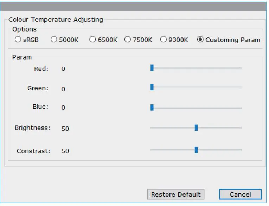Click the Cancel button
Viewport: 269px width, 206px height.
pyautogui.click(x=240, y=194)
